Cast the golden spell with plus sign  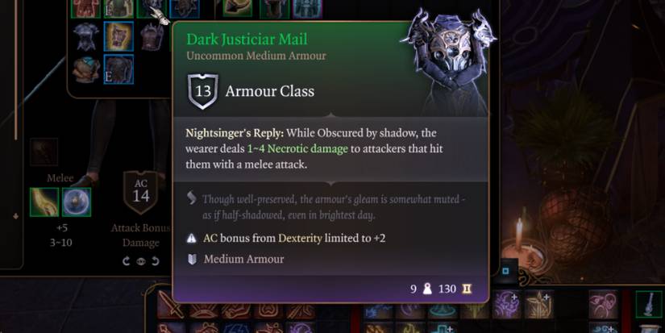[539, 305]
